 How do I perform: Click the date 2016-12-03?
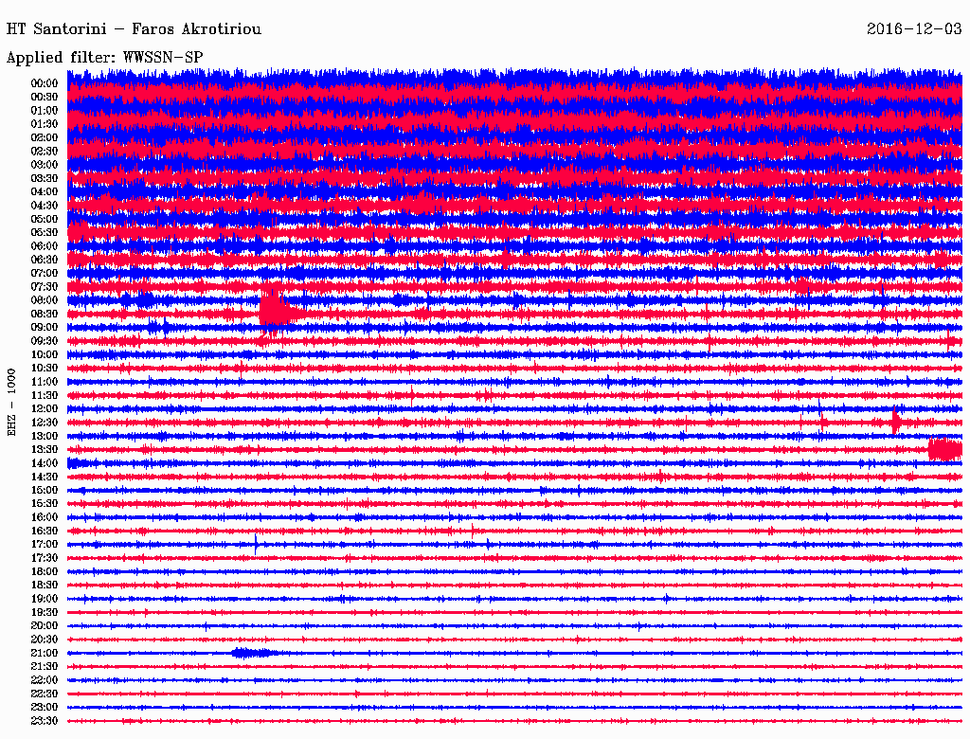pos(914,29)
